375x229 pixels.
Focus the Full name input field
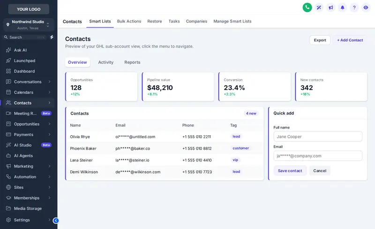(318, 137)
